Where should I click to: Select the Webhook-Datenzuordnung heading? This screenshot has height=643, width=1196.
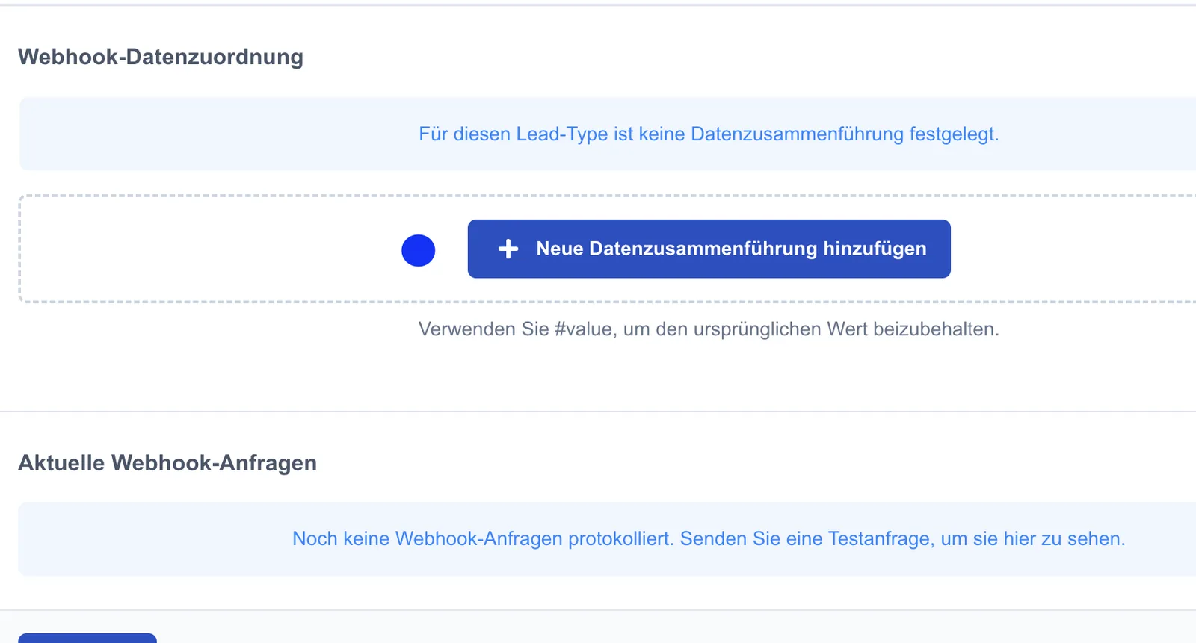pos(161,57)
